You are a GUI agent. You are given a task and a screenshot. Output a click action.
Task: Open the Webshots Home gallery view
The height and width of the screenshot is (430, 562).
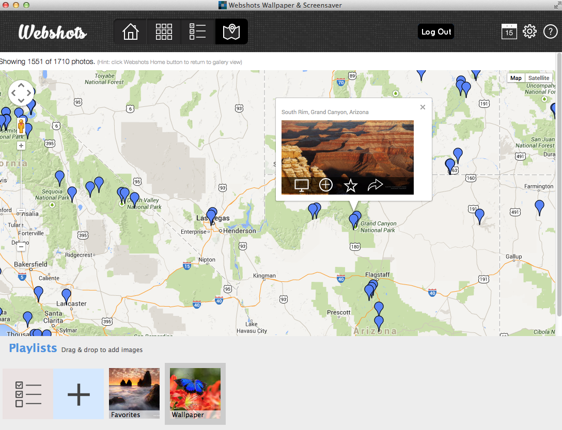click(131, 32)
